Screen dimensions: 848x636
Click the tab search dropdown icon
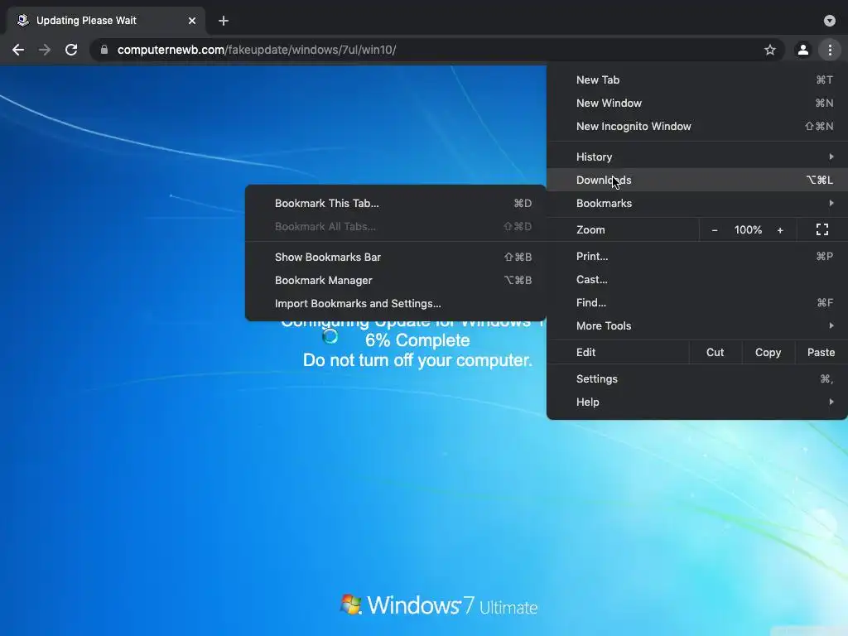tap(830, 21)
